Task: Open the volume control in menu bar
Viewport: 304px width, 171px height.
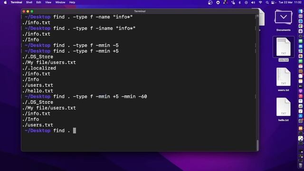Action: coord(253,2)
